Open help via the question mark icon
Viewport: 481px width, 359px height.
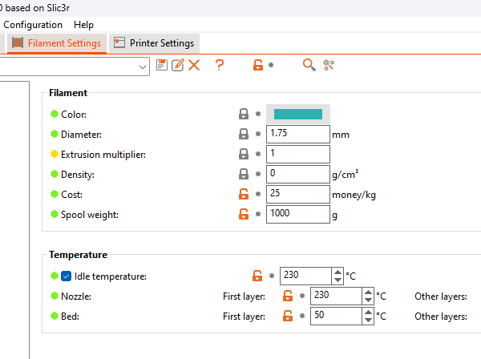(219, 65)
